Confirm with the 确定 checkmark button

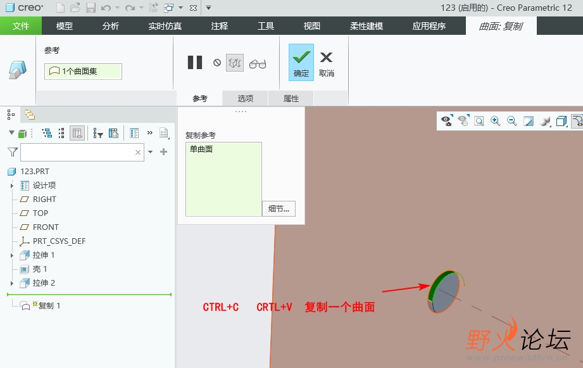(x=301, y=63)
